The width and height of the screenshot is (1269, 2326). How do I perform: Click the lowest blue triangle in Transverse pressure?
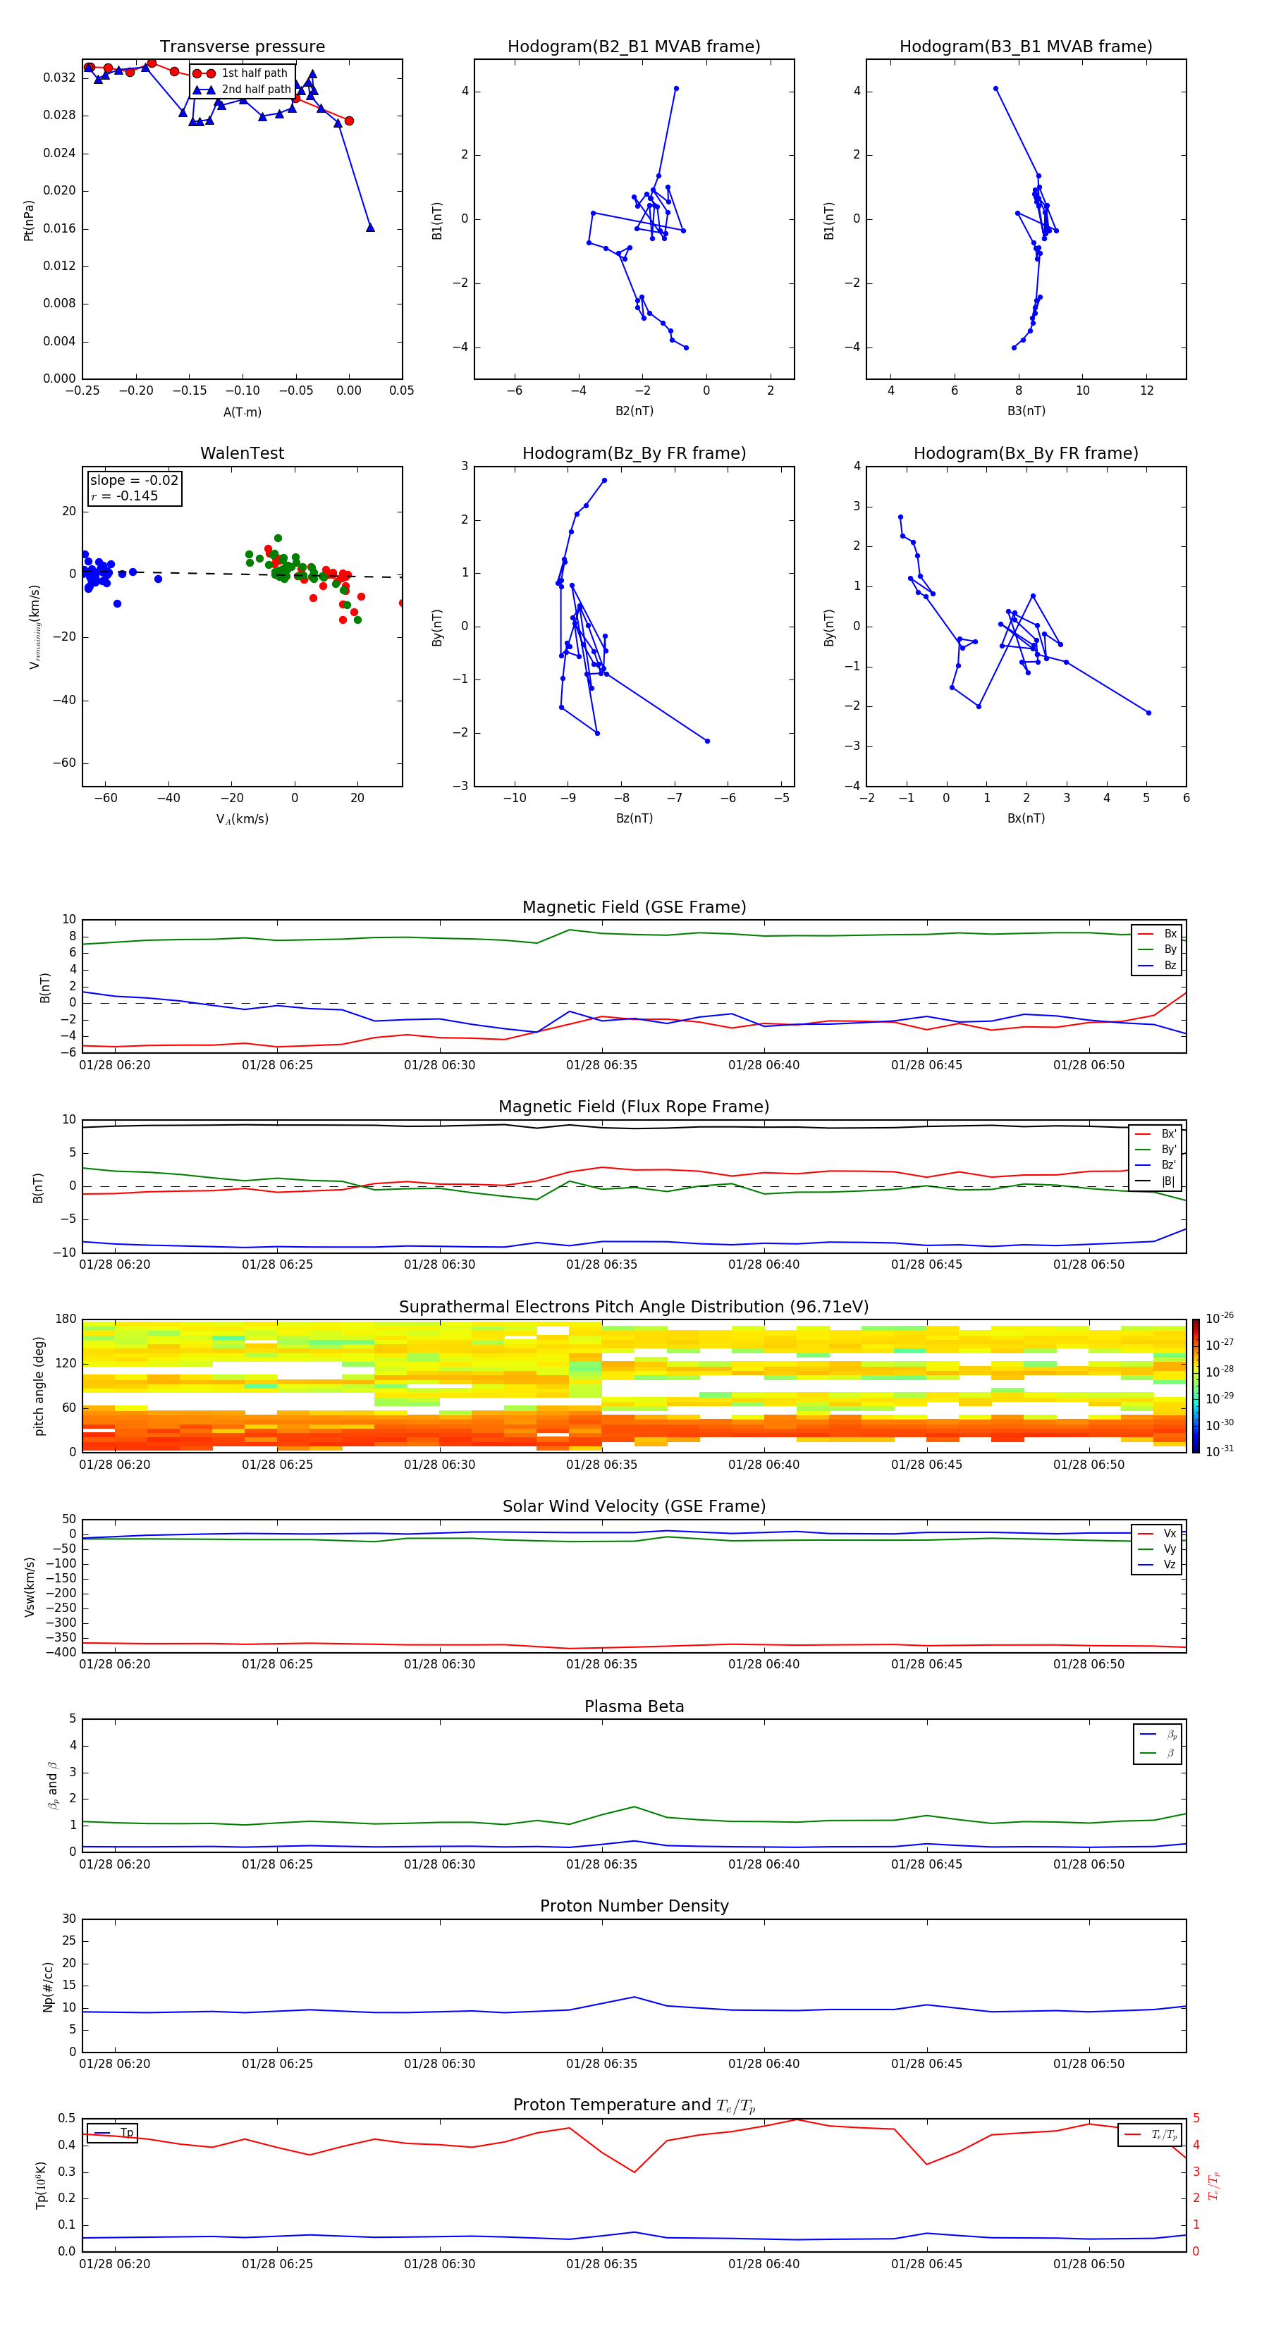[x=370, y=228]
